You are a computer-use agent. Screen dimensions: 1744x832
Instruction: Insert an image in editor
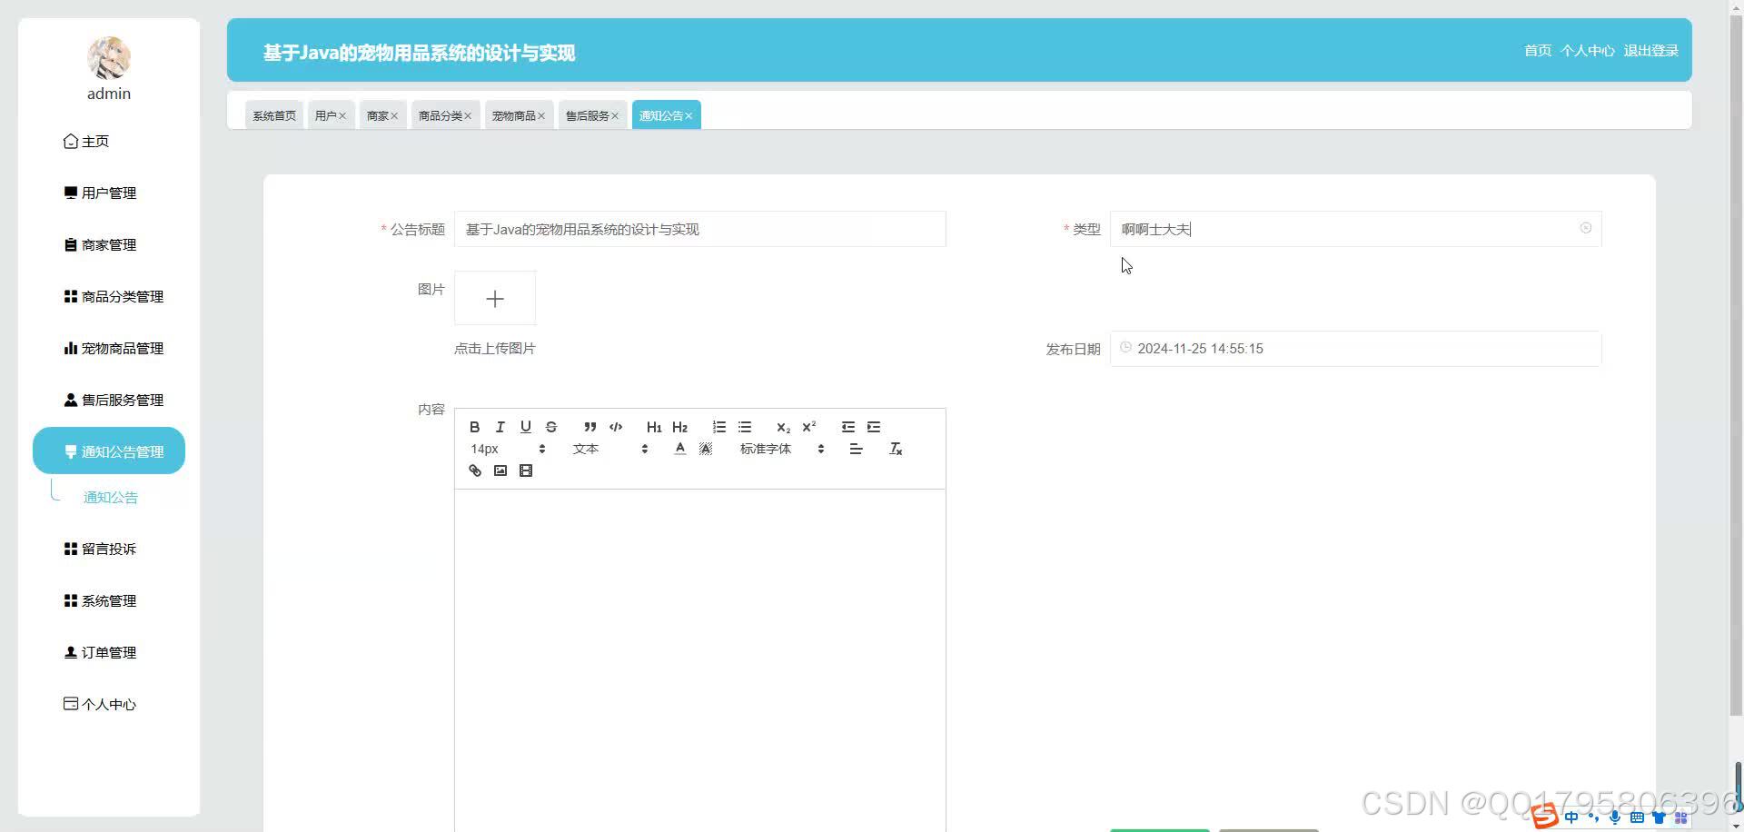[500, 470]
